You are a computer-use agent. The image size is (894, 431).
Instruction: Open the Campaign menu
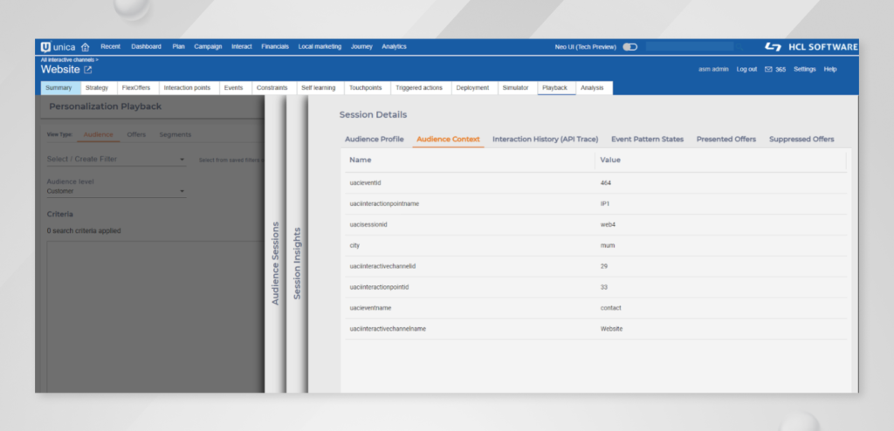208,46
